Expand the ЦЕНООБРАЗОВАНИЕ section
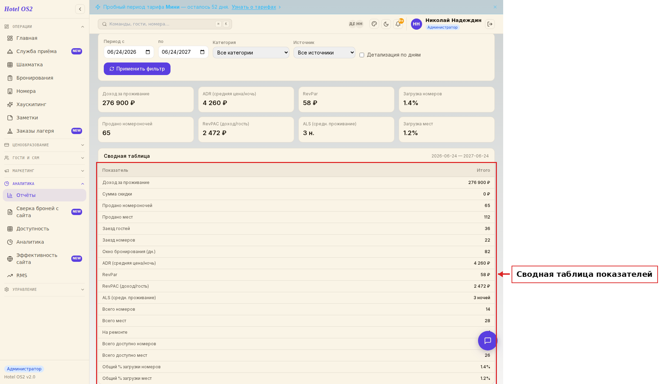 click(x=44, y=145)
